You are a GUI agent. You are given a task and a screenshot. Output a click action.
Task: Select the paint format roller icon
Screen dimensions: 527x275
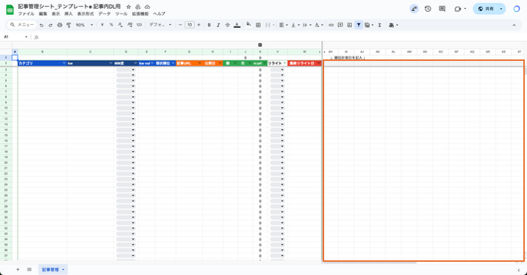(69, 25)
